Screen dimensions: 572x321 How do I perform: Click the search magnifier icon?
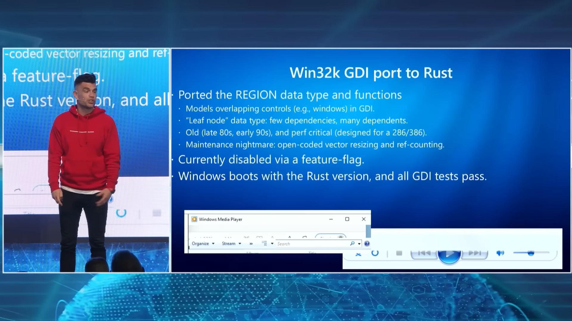point(352,243)
